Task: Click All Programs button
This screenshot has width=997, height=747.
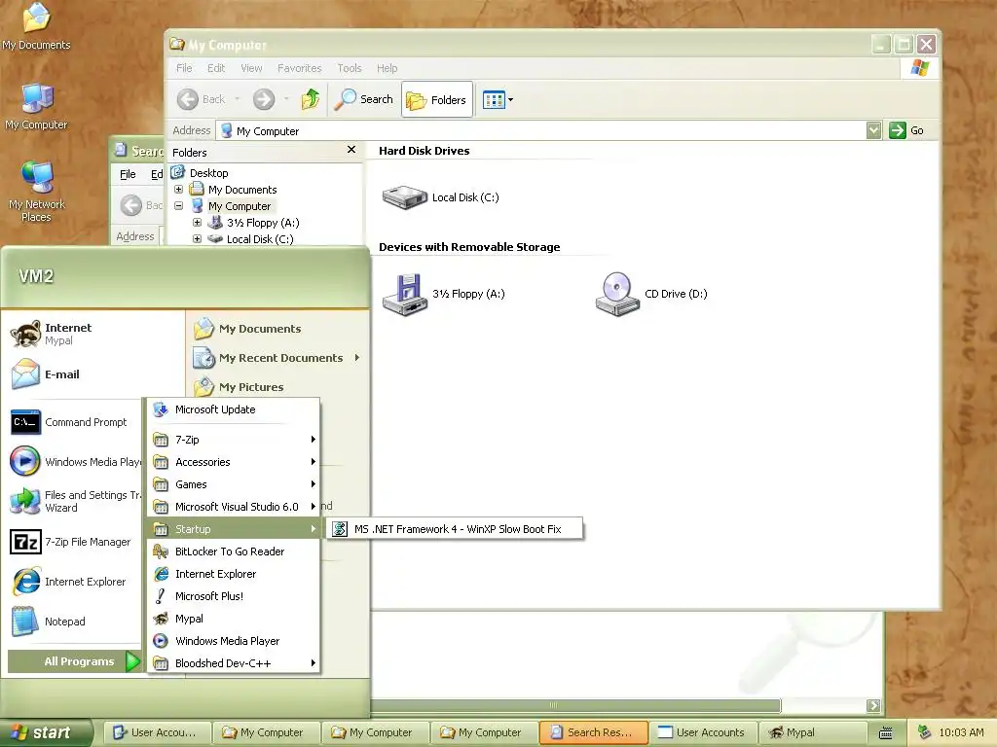Action: (x=74, y=661)
